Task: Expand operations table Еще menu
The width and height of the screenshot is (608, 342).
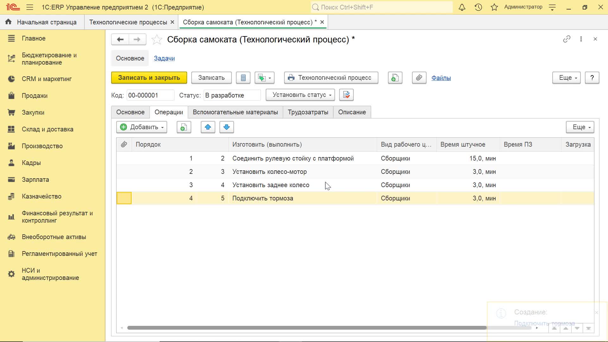Action: click(580, 127)
